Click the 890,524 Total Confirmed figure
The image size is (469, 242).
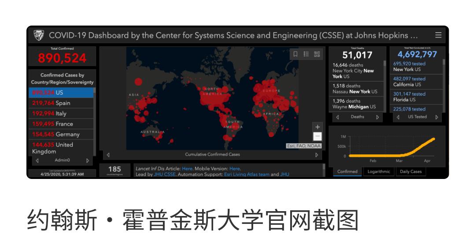(x=62, y=58)
